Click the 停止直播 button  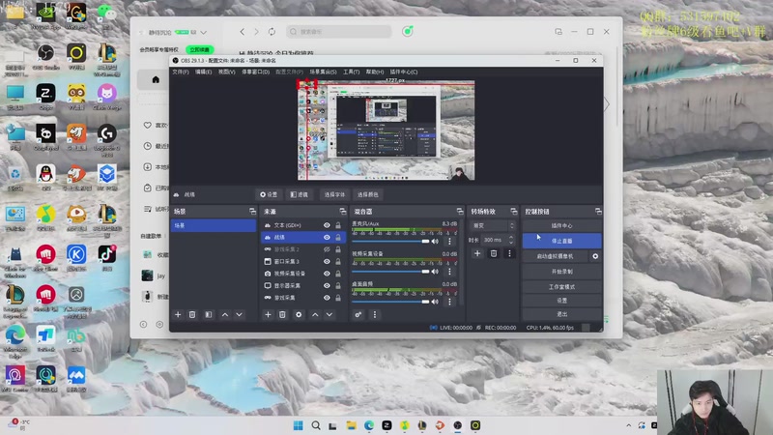pos(561,241)
